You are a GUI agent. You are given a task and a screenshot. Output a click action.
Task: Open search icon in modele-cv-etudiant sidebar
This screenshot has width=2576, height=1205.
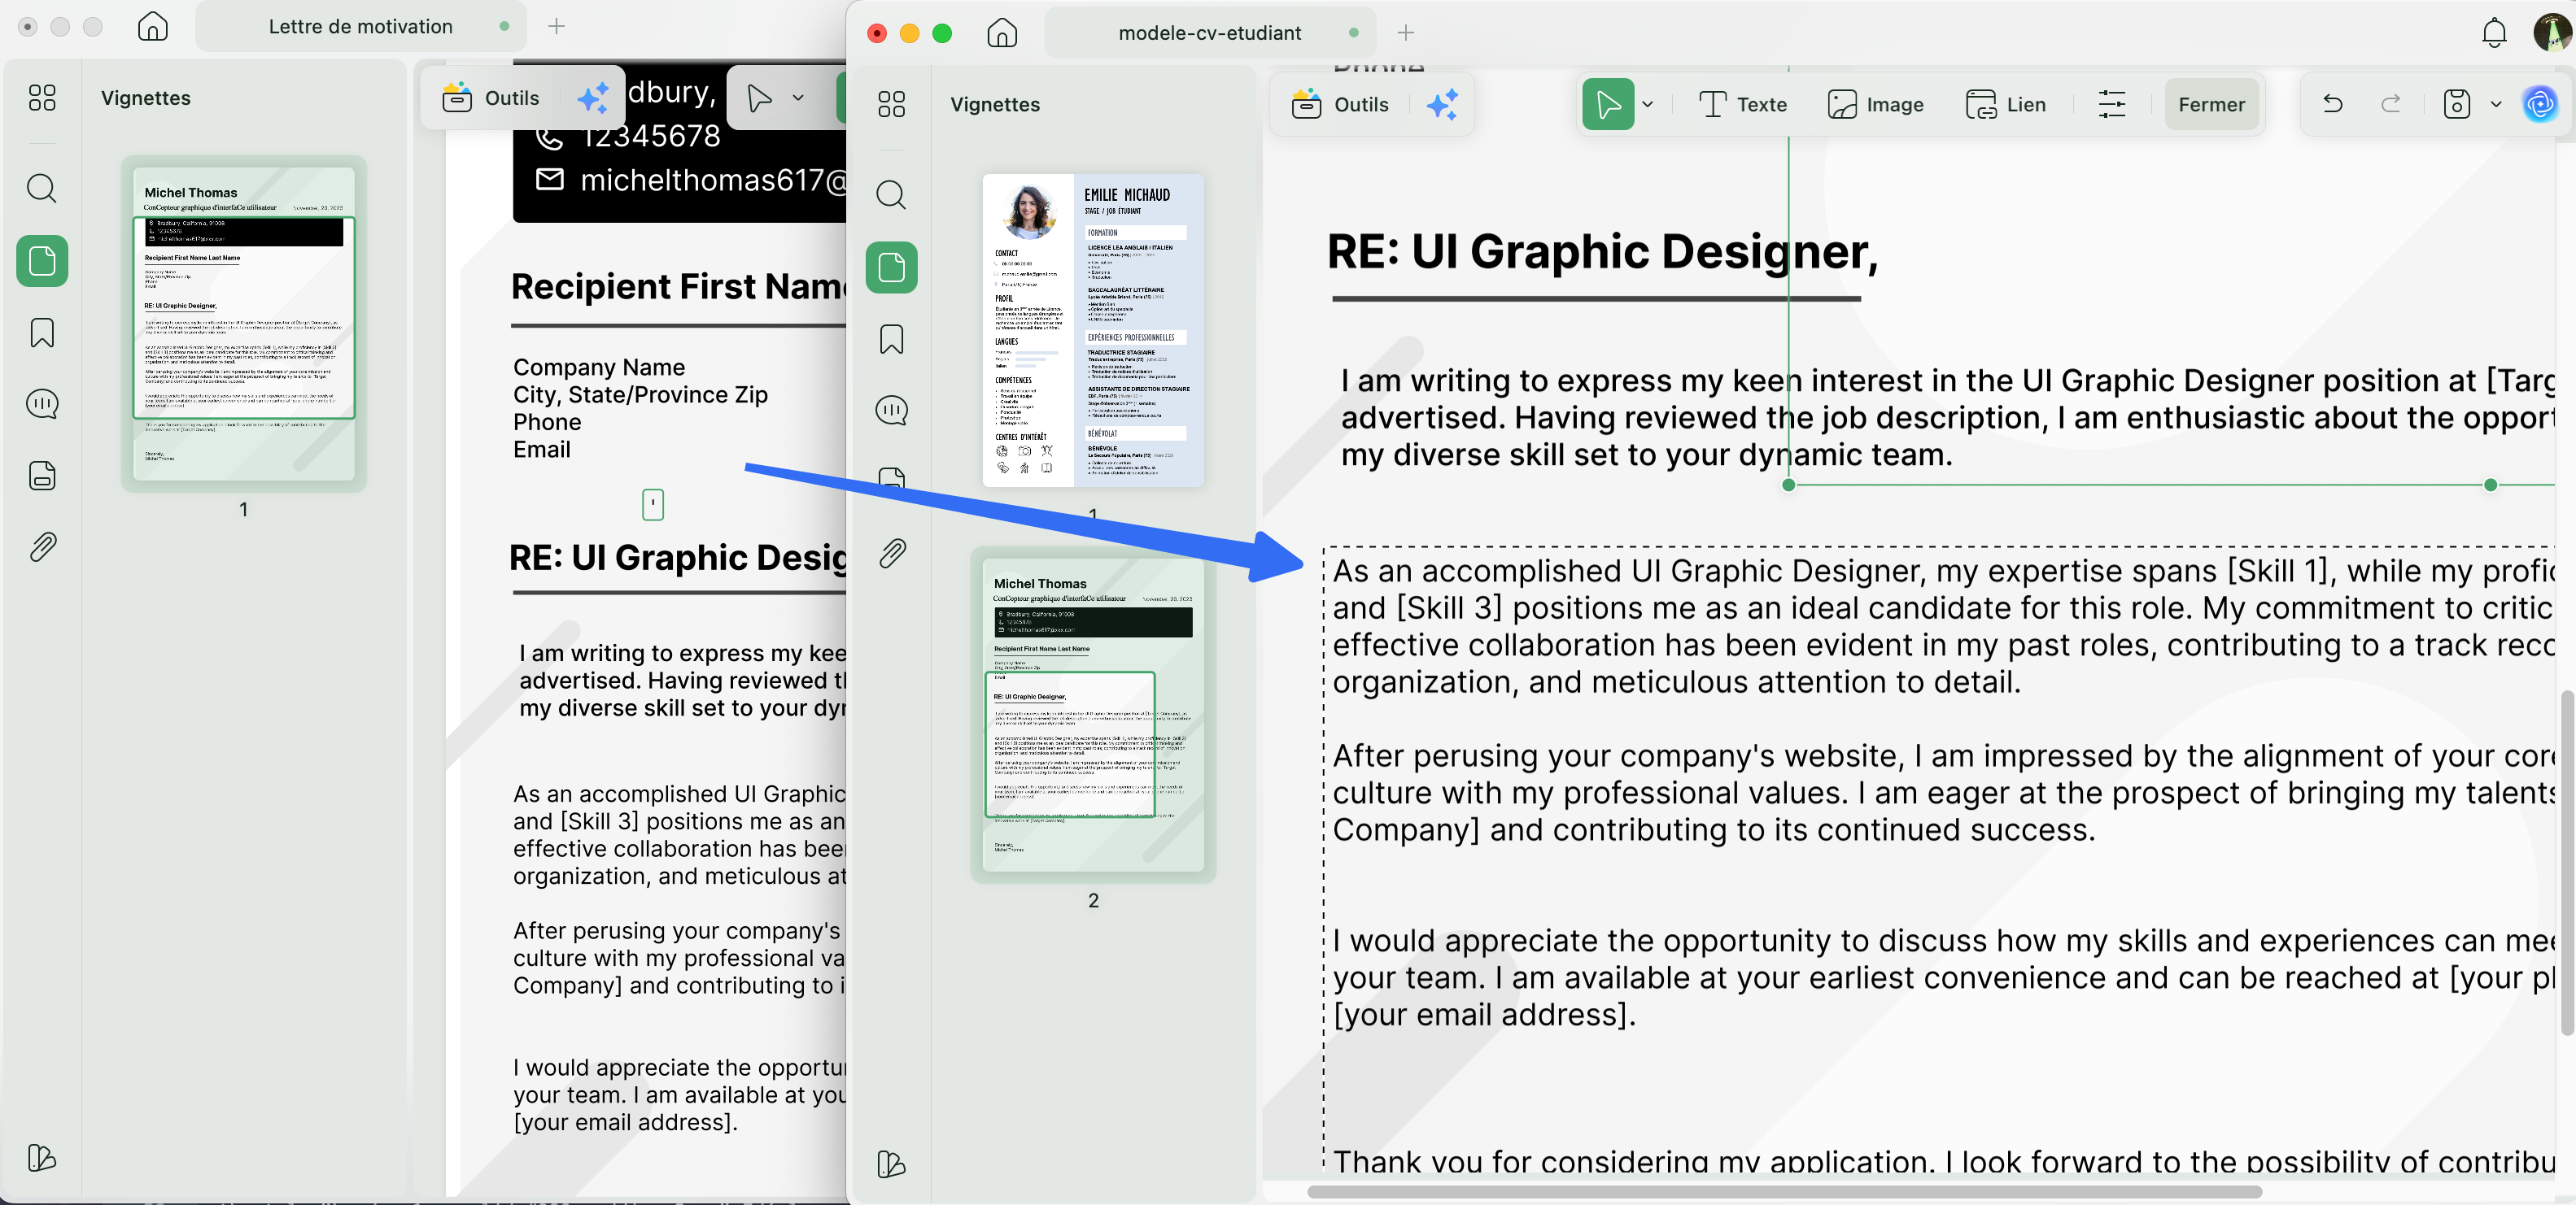pyautogui.click(x=891, y=195)
